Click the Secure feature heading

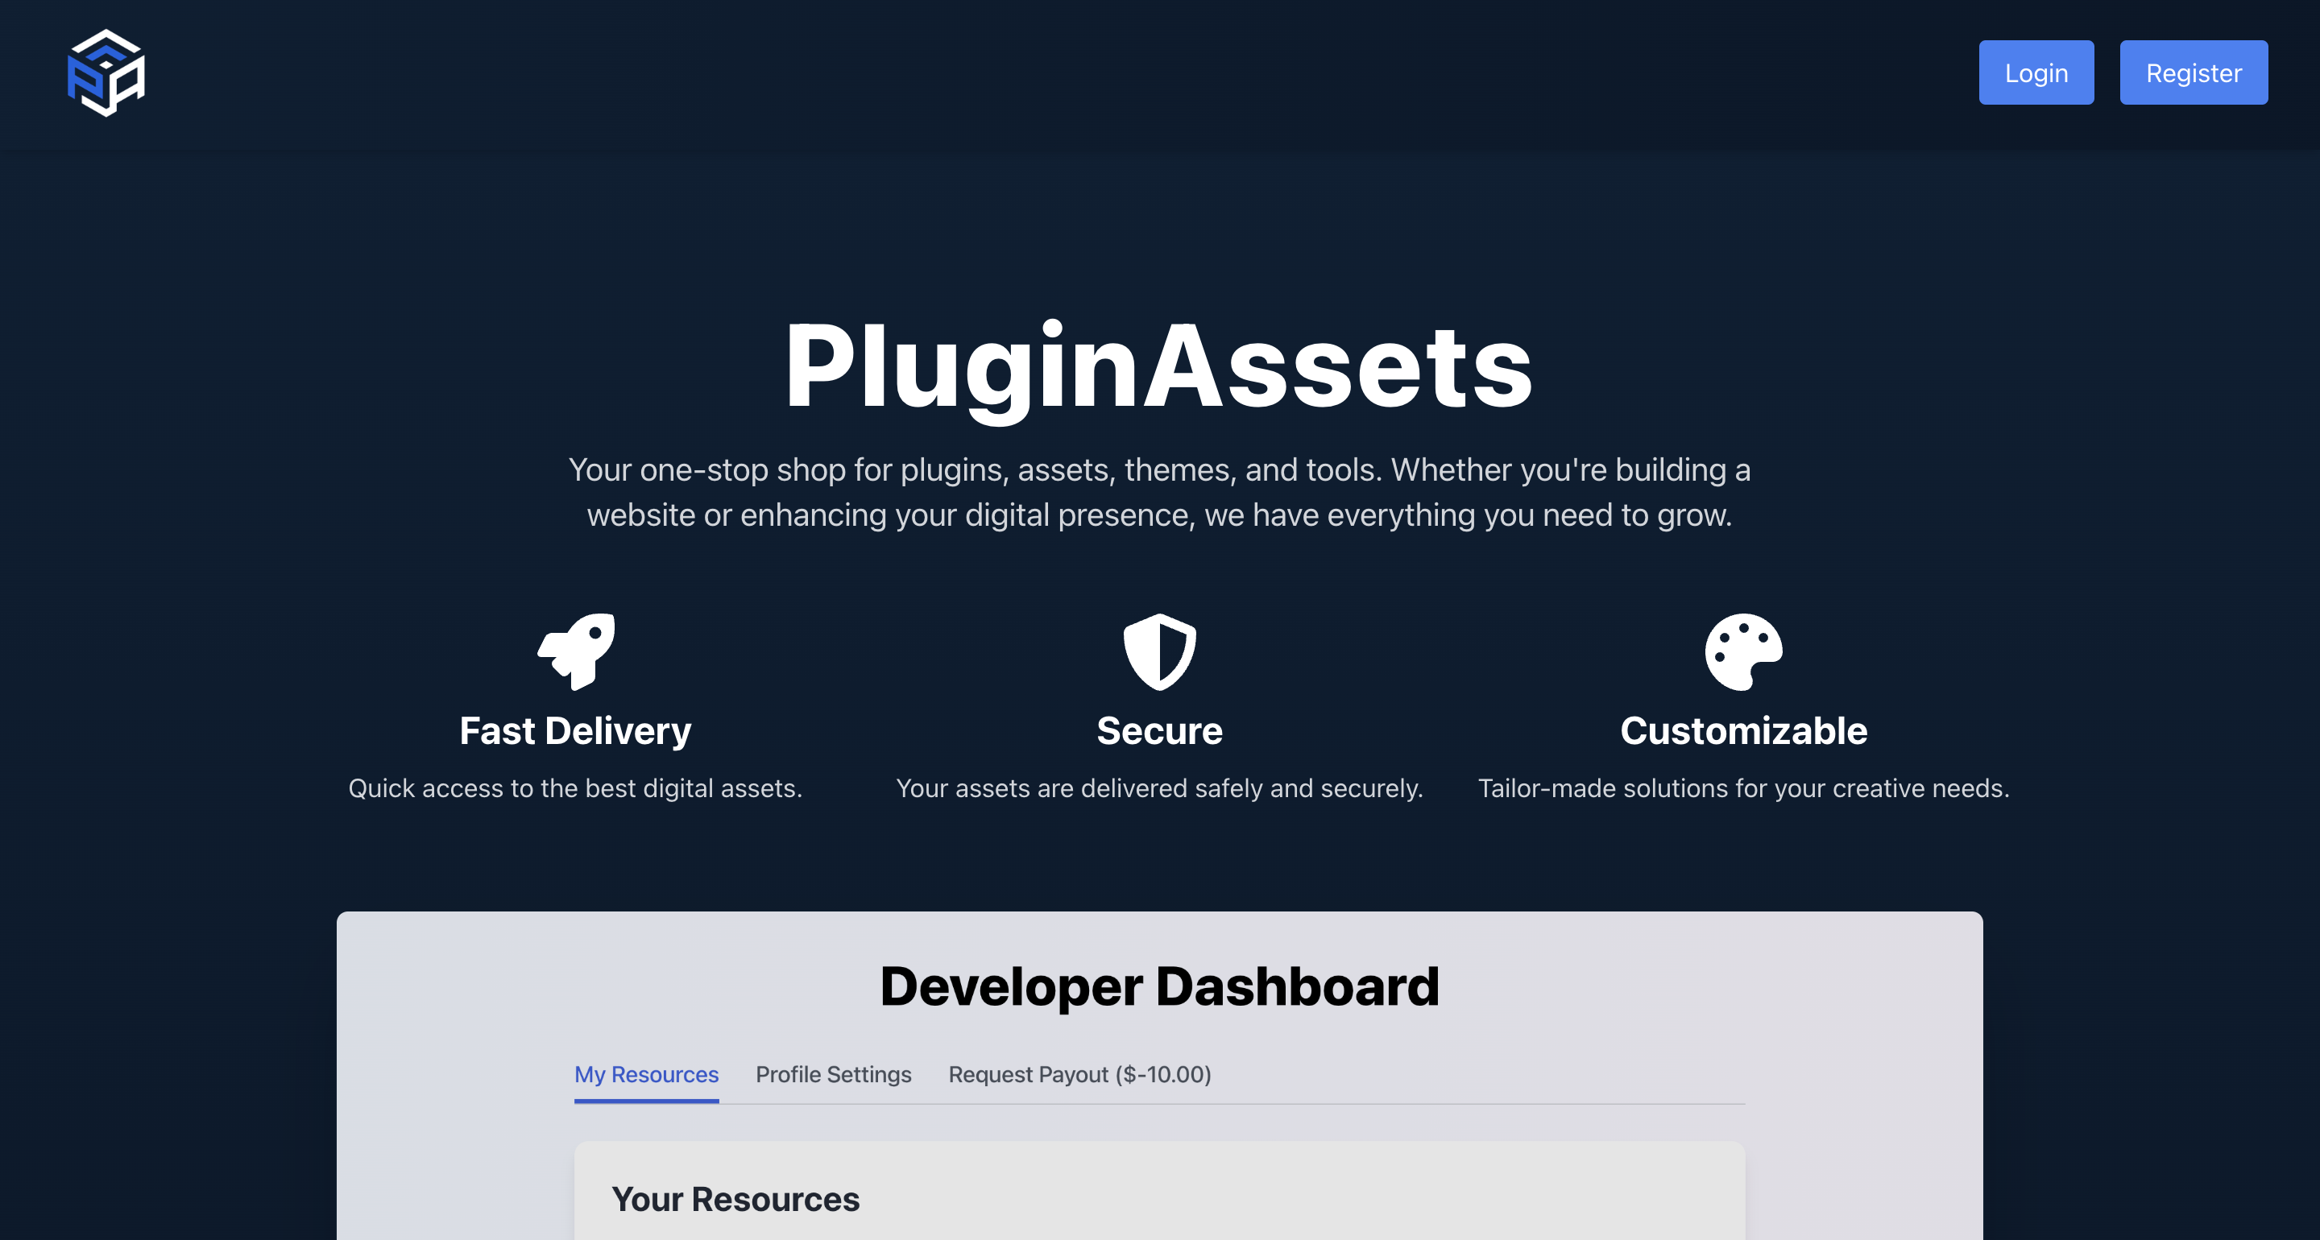point(1160,730)
